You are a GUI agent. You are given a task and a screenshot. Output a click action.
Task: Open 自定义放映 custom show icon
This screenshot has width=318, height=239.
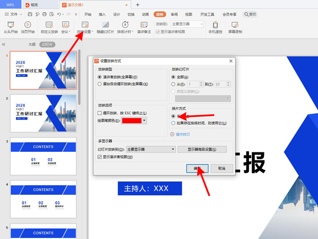pos(49,25)
